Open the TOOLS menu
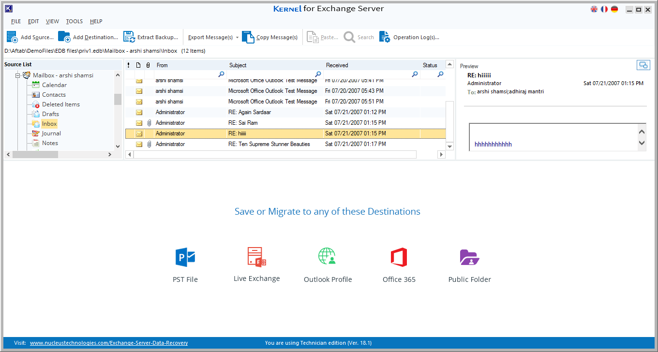The height and width of the screenshot is (352, 658). pos(75,21)
